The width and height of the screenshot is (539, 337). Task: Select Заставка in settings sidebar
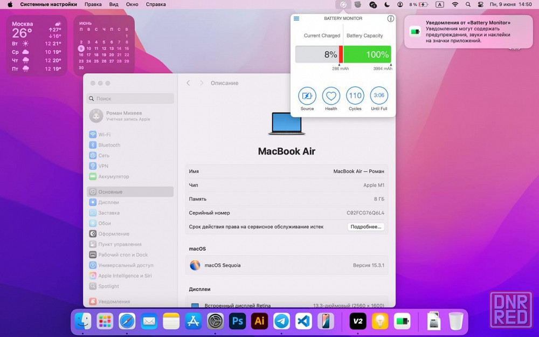130,213
